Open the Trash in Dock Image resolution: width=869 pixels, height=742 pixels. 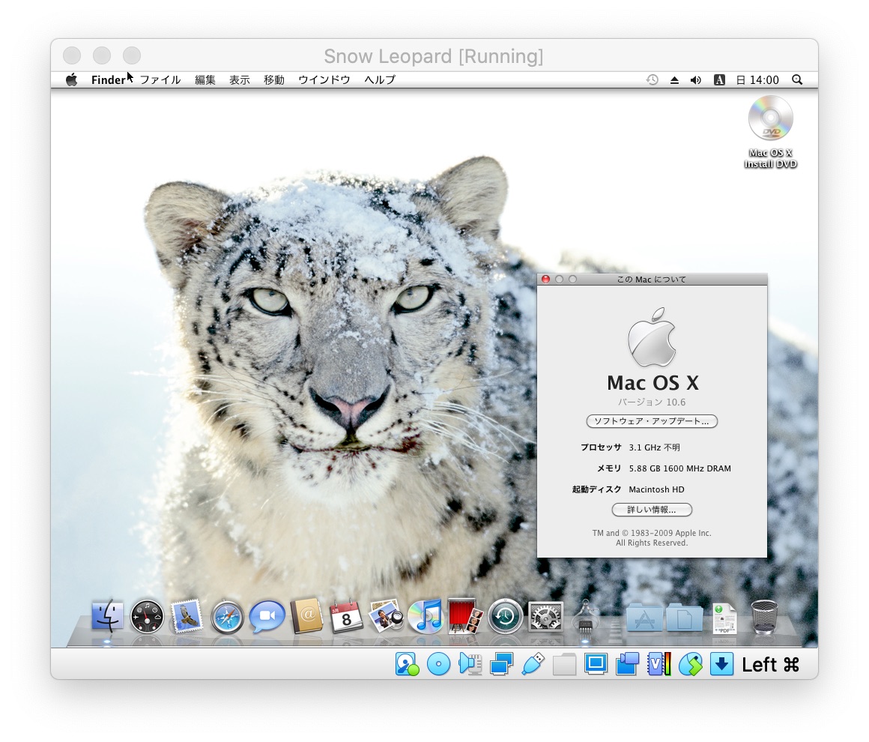(764, 617)
